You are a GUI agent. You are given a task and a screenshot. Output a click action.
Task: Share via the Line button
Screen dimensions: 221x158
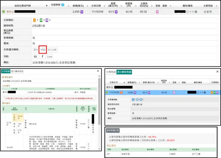(x=50, y=57)
